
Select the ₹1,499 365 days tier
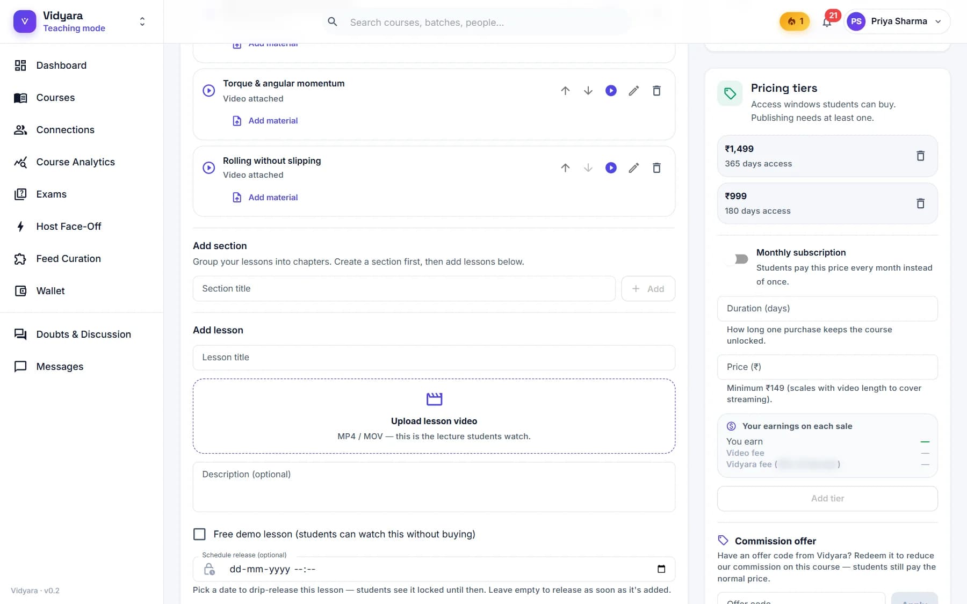point(827,156)
